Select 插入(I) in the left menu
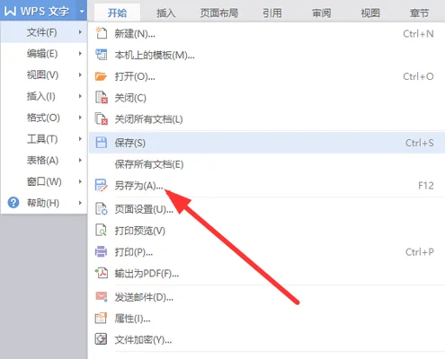This screenshot has width=445, height=359. (44, 96)
